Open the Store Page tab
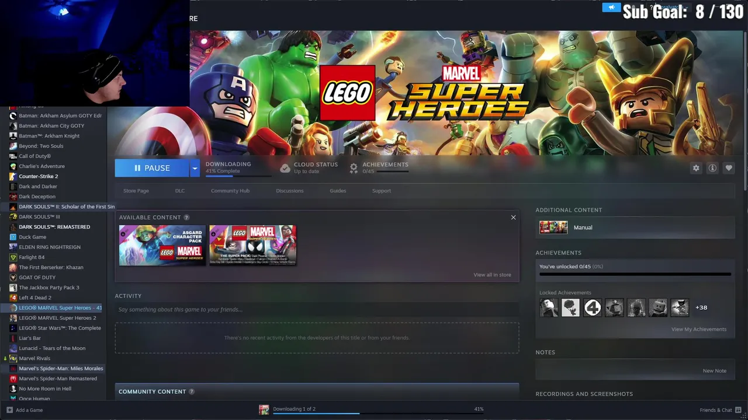The image size is (748, 420). click(x=136, y=191)
